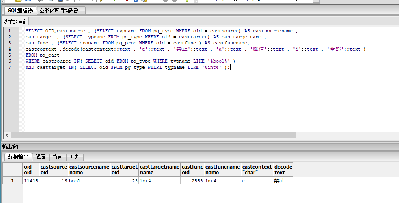Viewport: 399px width, 203px height.
Task: Click line number 1 in editor gutter
Action: (x=9, y=31)
